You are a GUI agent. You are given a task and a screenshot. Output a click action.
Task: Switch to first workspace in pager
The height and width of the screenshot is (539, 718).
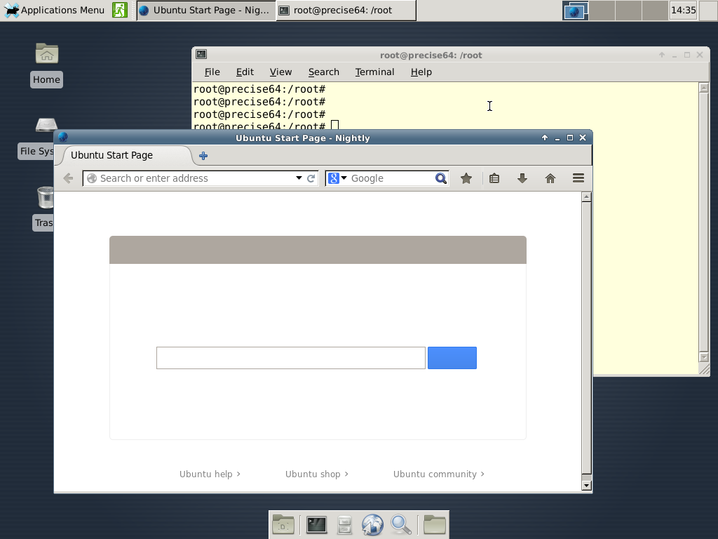click(575, 11)
